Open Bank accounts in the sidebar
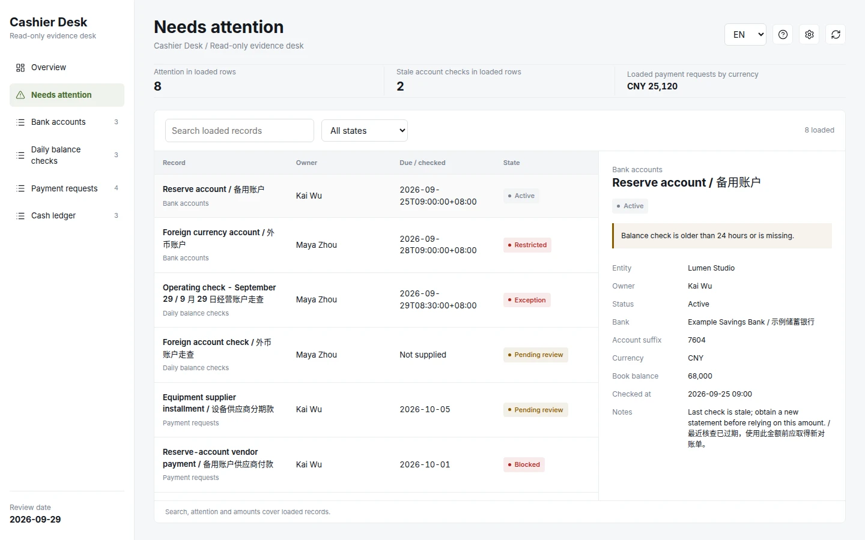The width and height of the screenshot is (865, 540). (67, 122)
